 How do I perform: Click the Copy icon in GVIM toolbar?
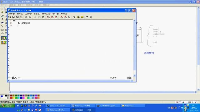(x=39, y=17)
